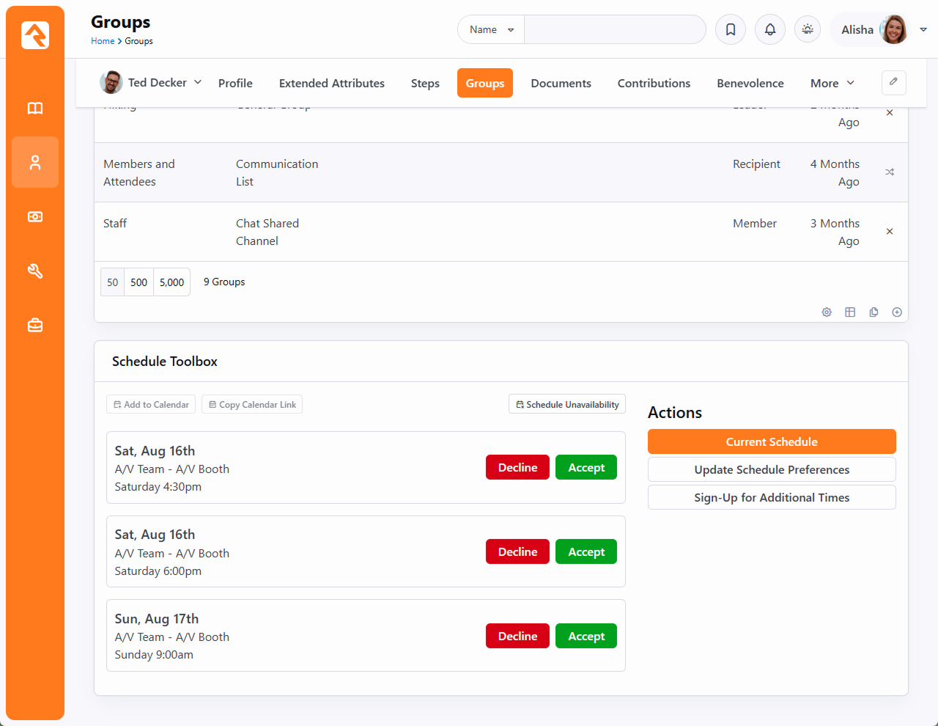This screenshot has width=938, height=726.
Task: Open the book icon in sidebar
Action: [35, 109]
